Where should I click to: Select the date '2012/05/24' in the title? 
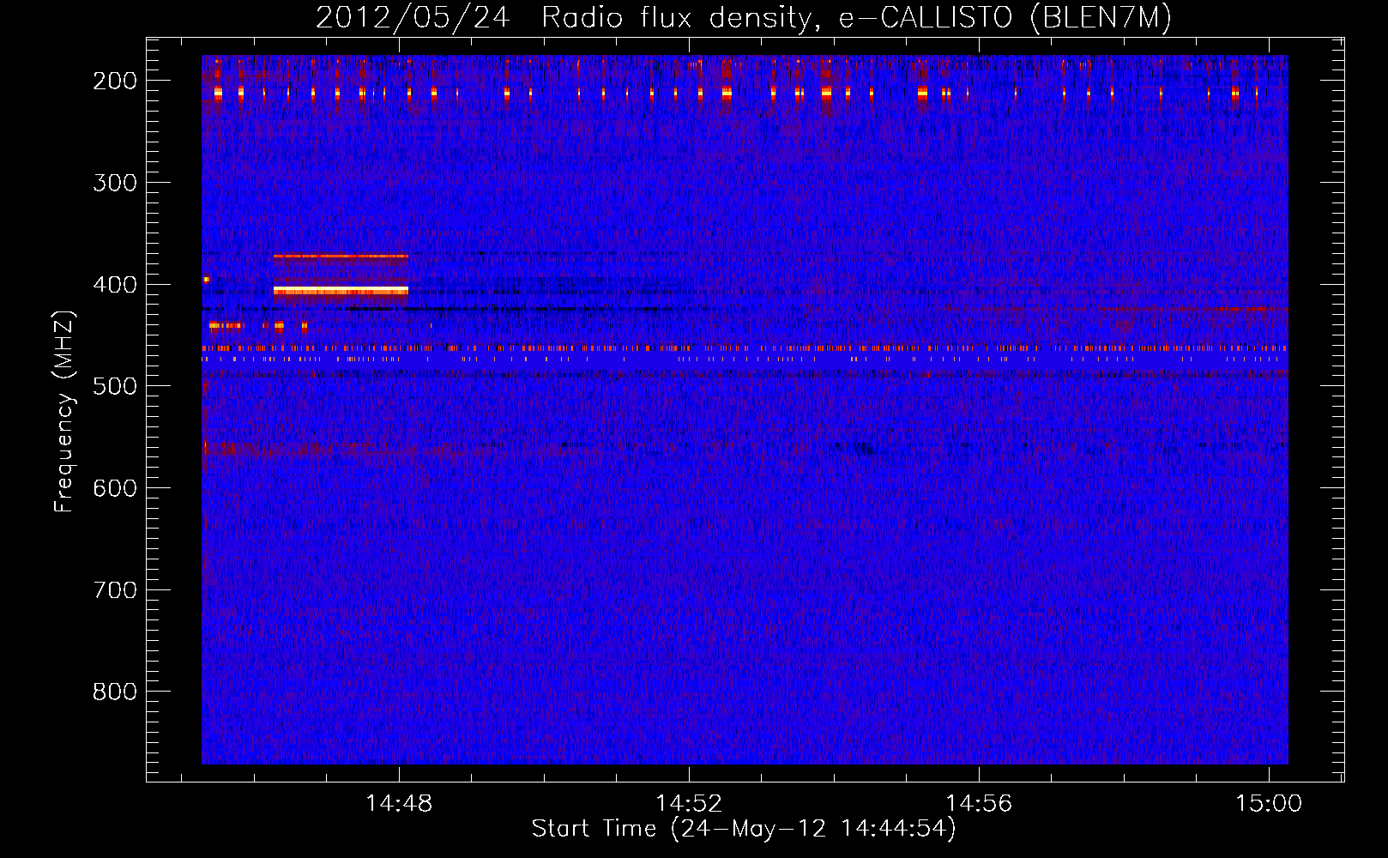pyautogui.click(x=413, y=18)
